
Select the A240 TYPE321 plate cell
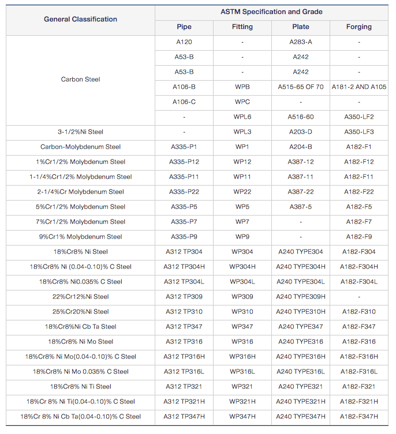click(301, 387)
